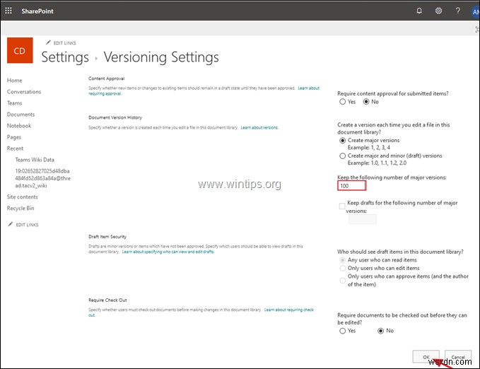Viewport: 480px width, 369px height.
Task: Open Teams in the left navigation
Action: [14, 103]
